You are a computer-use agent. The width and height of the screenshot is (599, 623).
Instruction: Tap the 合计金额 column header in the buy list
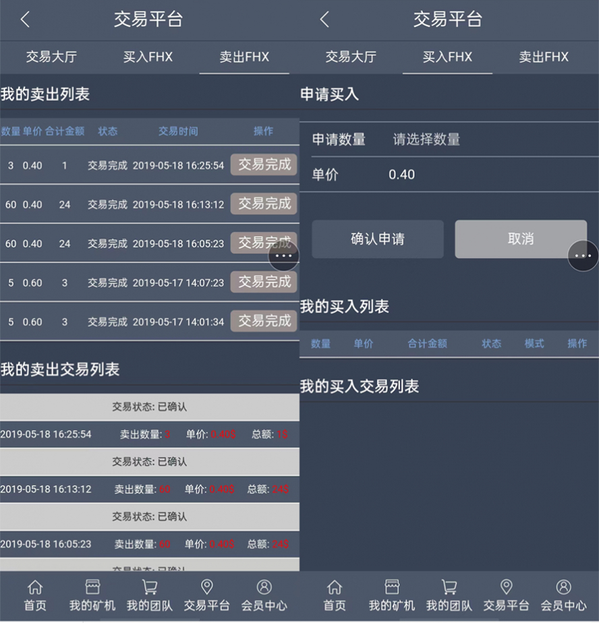point(427,344)
